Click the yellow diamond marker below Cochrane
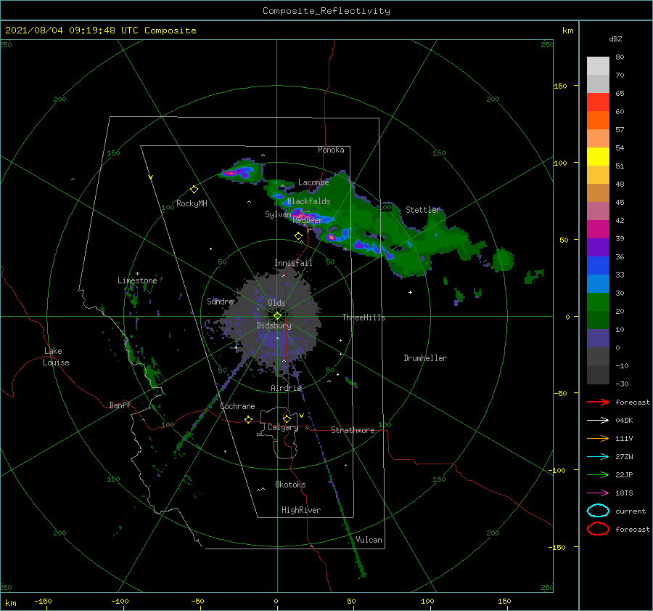Screen dimensions: 653x611 click(248, 420)
